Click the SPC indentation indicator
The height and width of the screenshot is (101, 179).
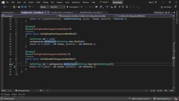point(166,91)
